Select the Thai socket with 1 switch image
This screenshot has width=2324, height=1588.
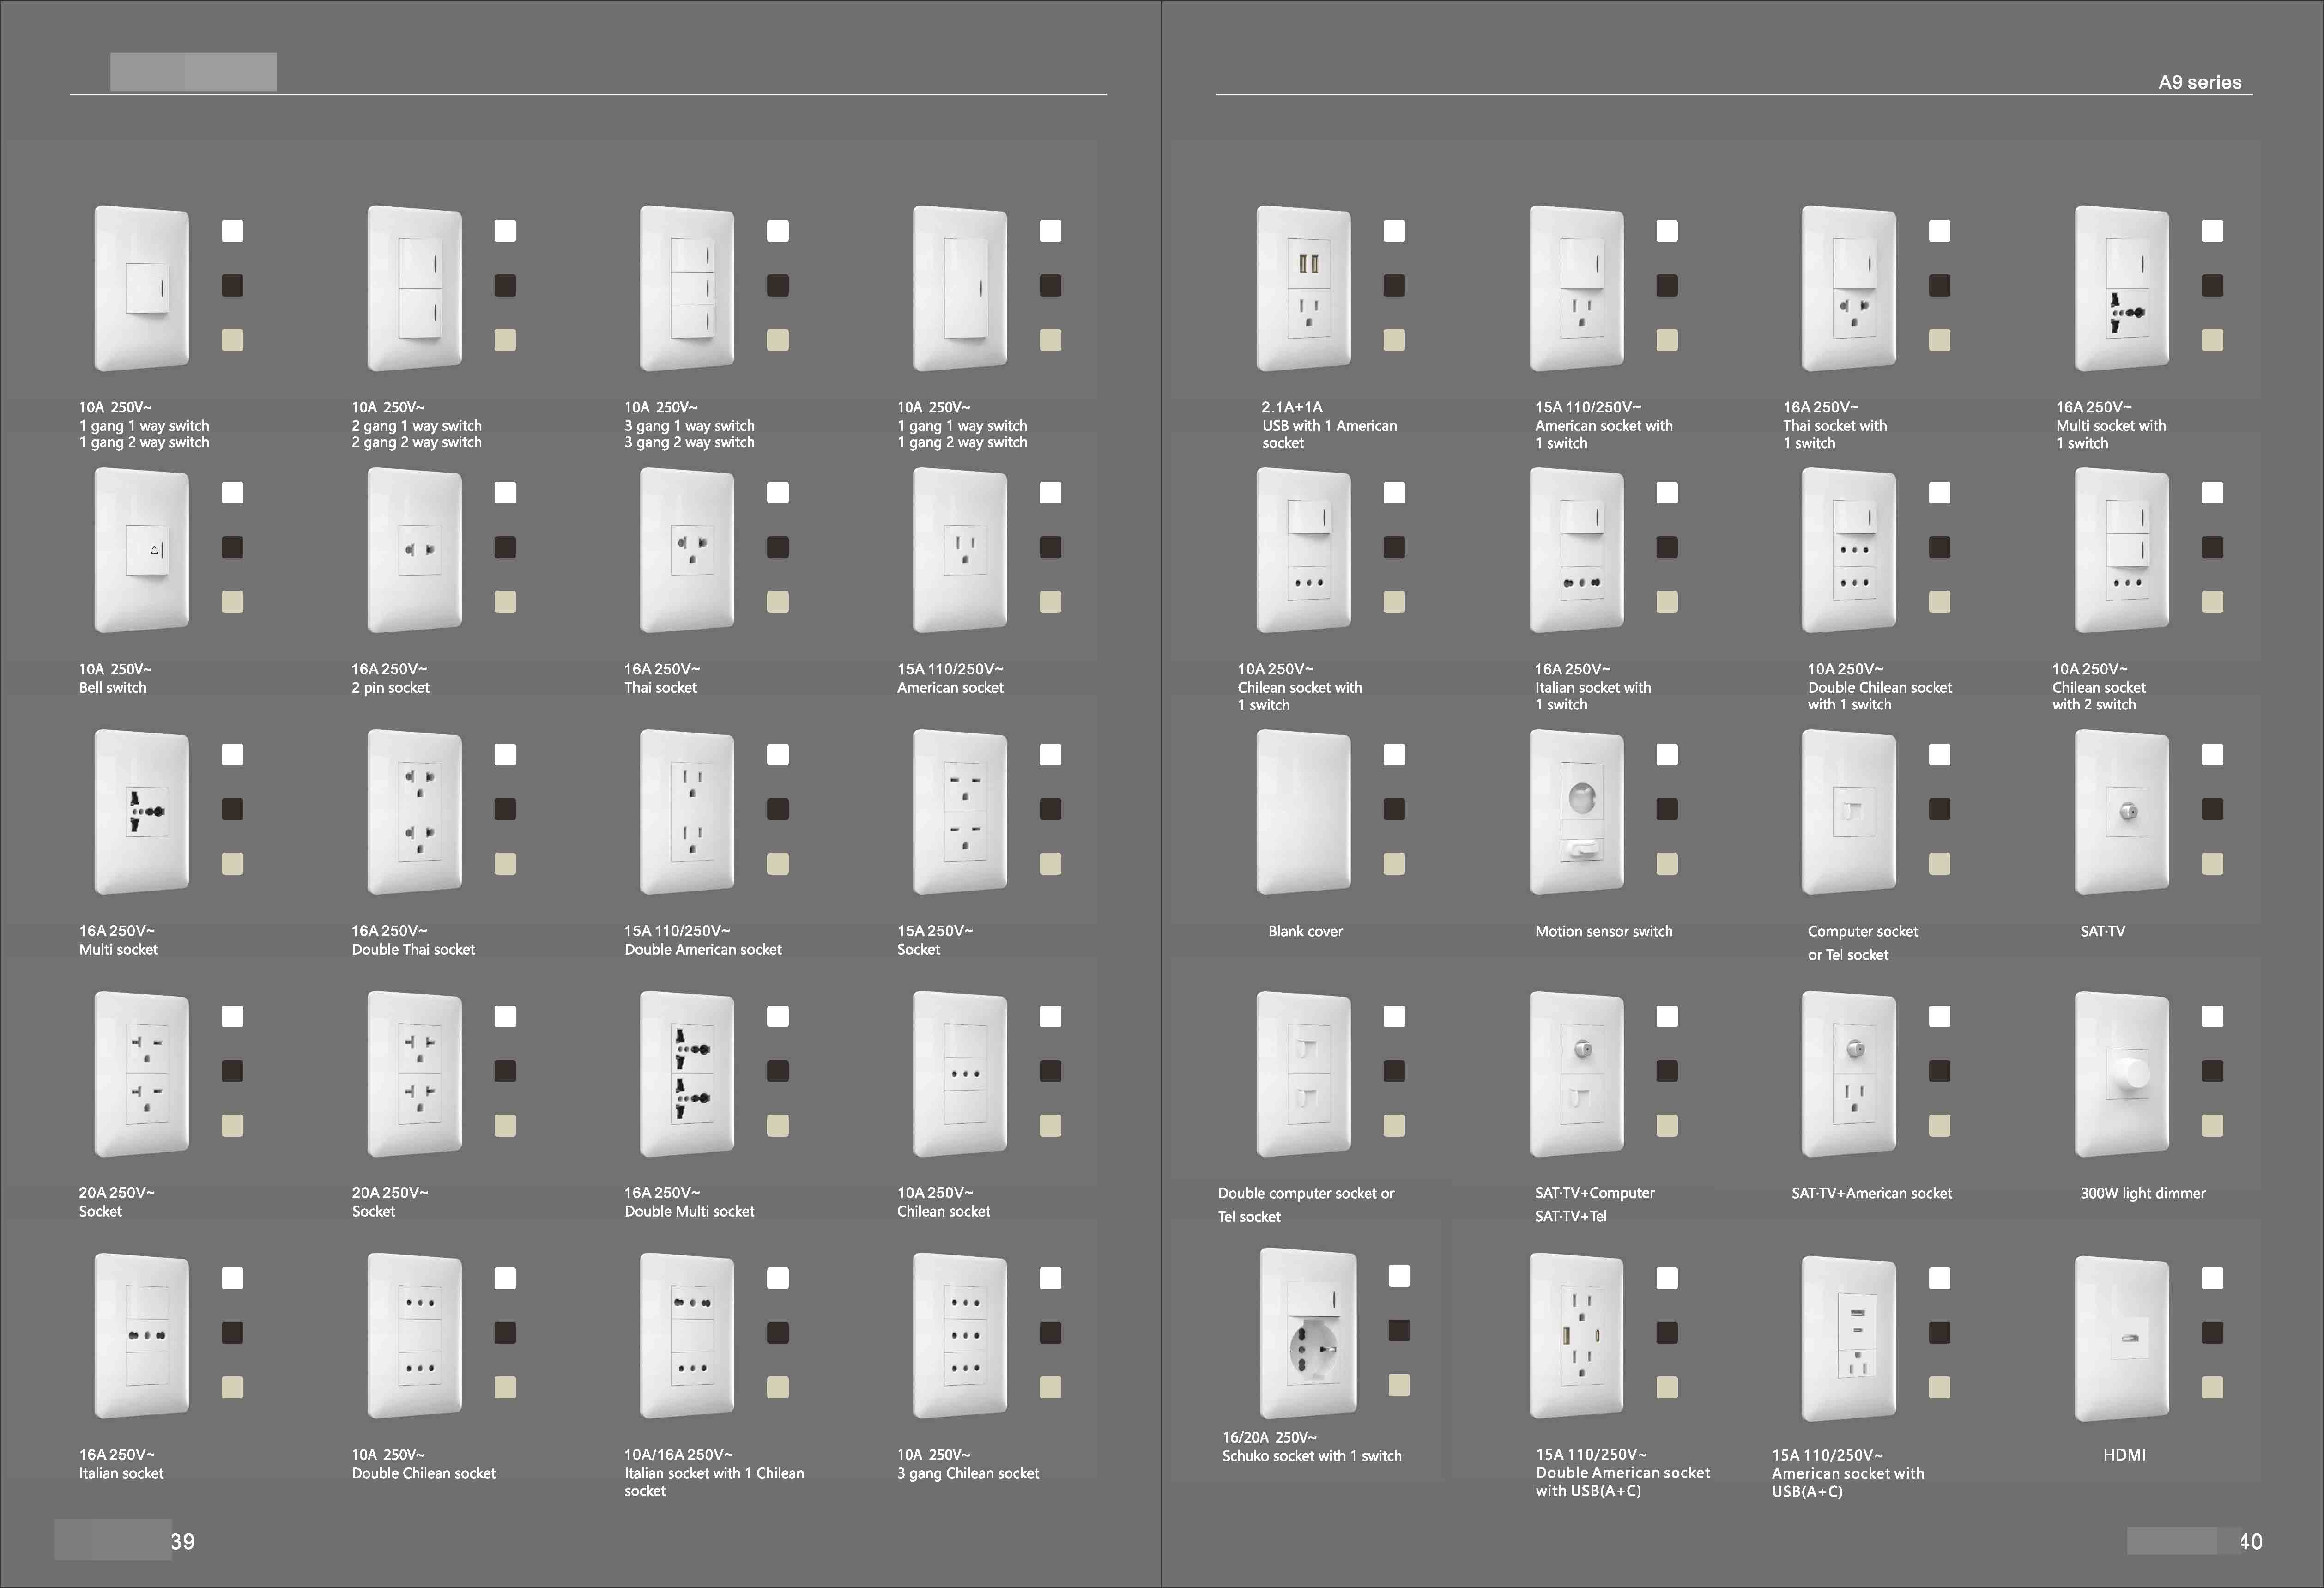click(x=1849, y=288)
